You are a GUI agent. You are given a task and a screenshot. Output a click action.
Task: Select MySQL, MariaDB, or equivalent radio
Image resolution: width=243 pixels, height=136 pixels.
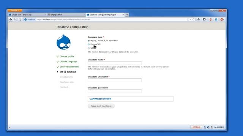click(x=89, y=41)
